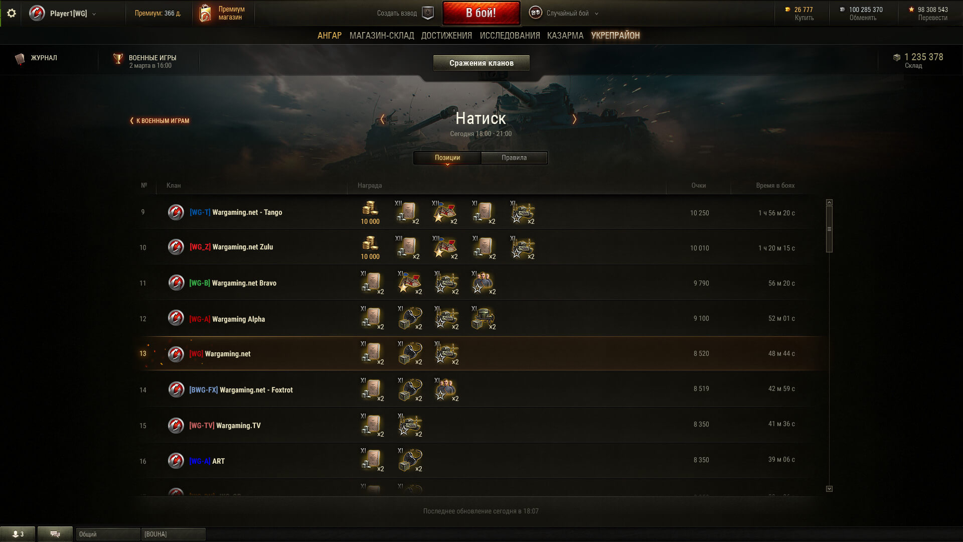Open Военные игры trophy icon
This screenshot has height=542, width=963.
[118, 59]
